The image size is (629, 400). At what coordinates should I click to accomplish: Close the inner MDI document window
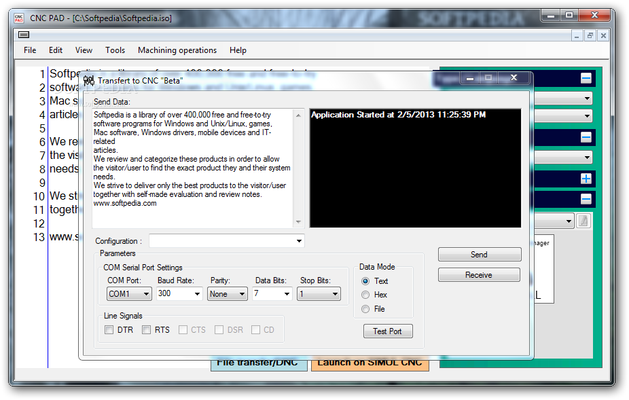(x=603, y=36)
